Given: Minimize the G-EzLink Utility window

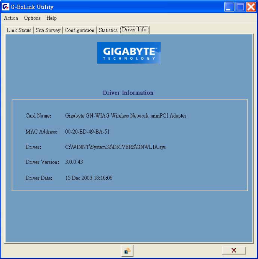Looking at the screenshot, I should pos(229,7).
